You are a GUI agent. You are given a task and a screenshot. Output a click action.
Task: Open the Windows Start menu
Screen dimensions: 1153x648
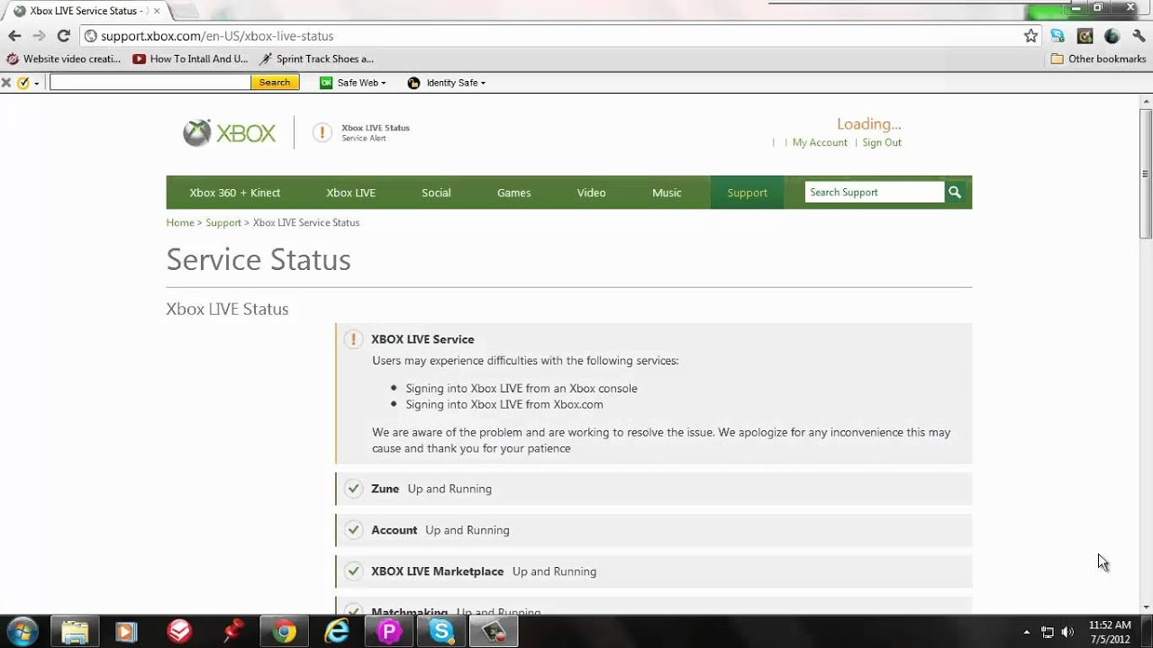[22, 632]
